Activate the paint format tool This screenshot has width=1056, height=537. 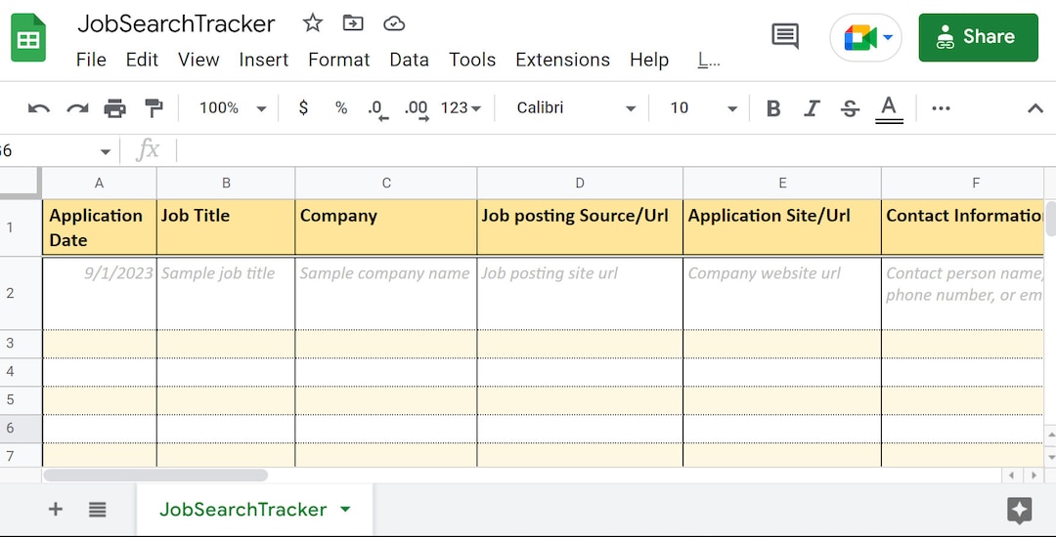pyautogui.click(x=154, y=108)
